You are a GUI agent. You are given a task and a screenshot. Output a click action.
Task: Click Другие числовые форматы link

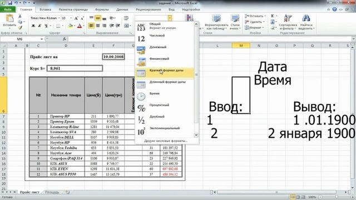166,141
